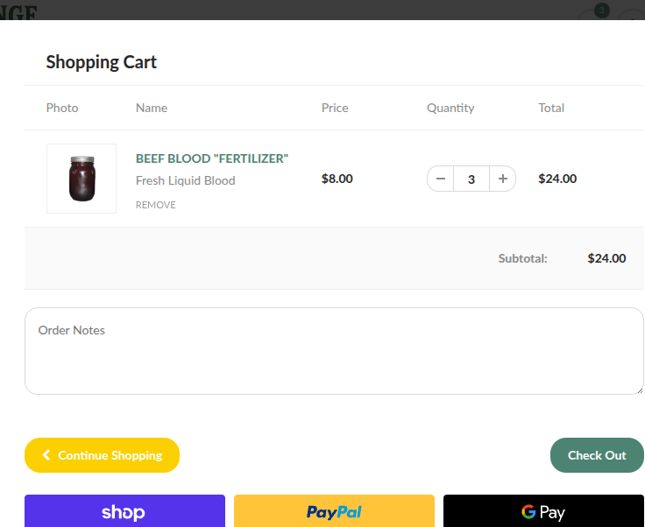Click the minus icon to decrease quantity
This screenshot has height=527, width=645.
441,179
